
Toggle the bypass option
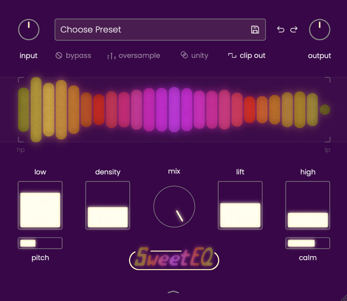pos(73,56)
